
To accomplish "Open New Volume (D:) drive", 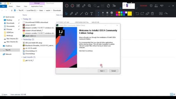I will click(12, 38).
